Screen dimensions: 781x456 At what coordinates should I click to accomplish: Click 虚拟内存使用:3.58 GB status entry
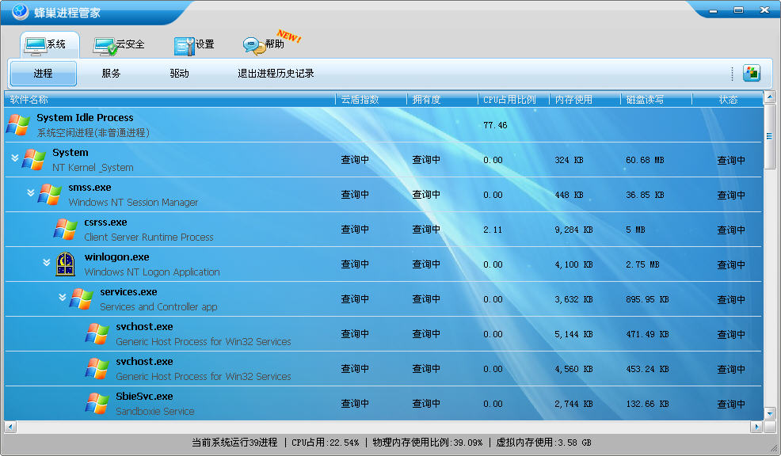pos(543,443)
